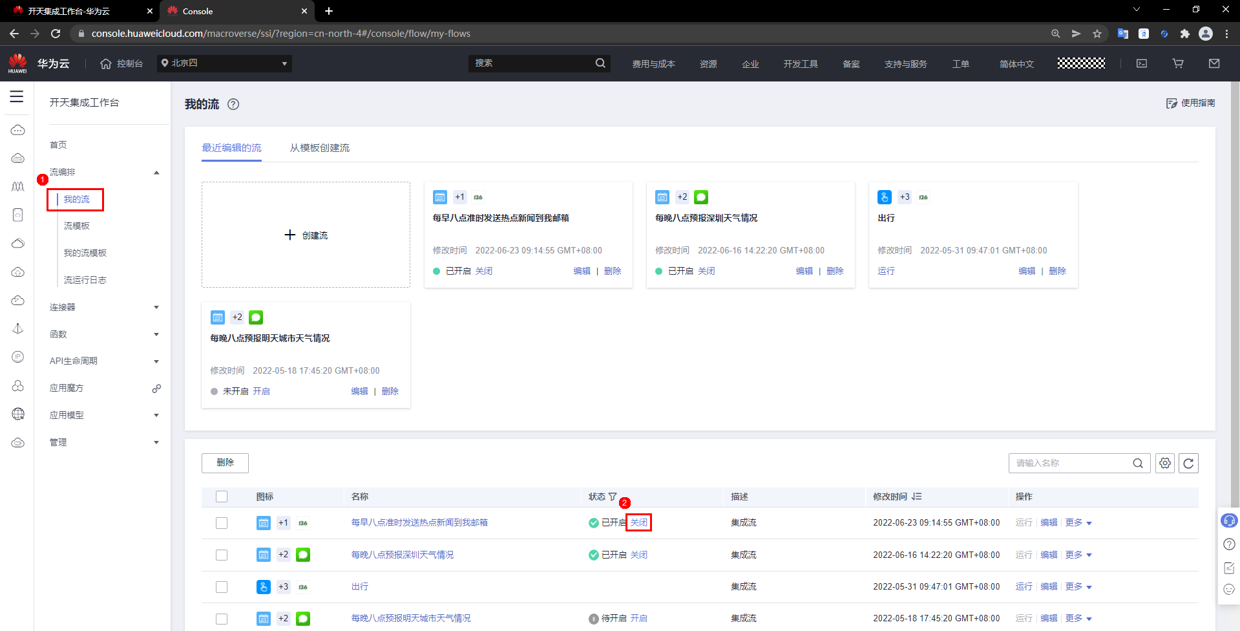
Task: Go to 流模板 in sidebar
Action: tap(77, 226)
